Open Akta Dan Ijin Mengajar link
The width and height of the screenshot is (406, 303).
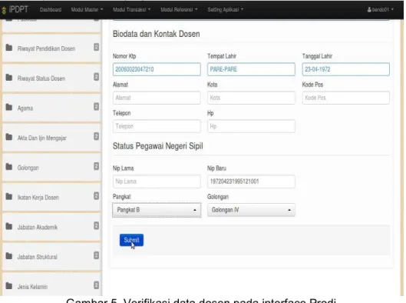[x=42, y=138]
